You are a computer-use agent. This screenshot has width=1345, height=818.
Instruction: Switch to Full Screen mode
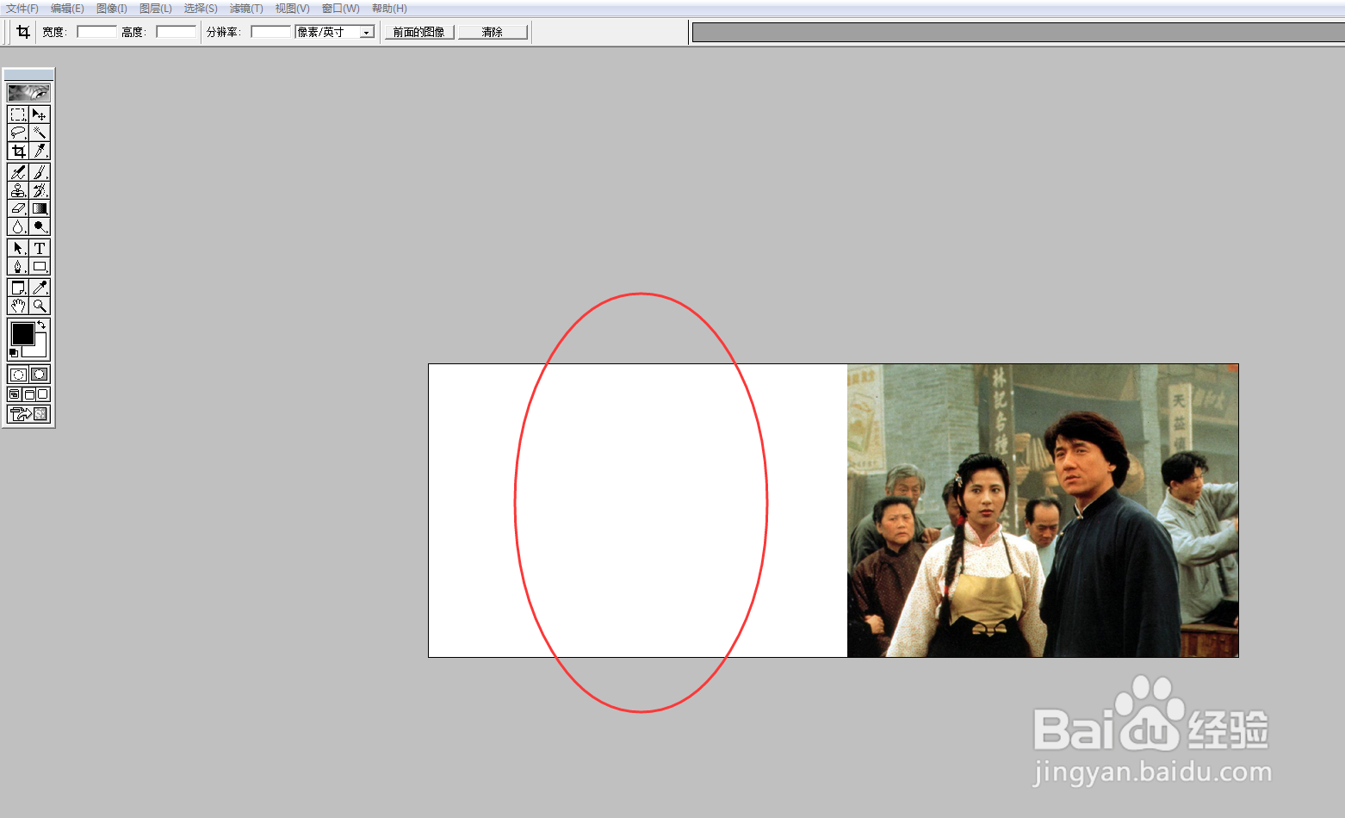pos(43,394)
